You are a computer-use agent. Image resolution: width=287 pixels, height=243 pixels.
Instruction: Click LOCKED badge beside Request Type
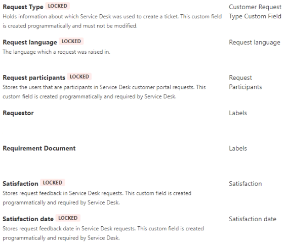pyautogui.click(x=58, y=6)
